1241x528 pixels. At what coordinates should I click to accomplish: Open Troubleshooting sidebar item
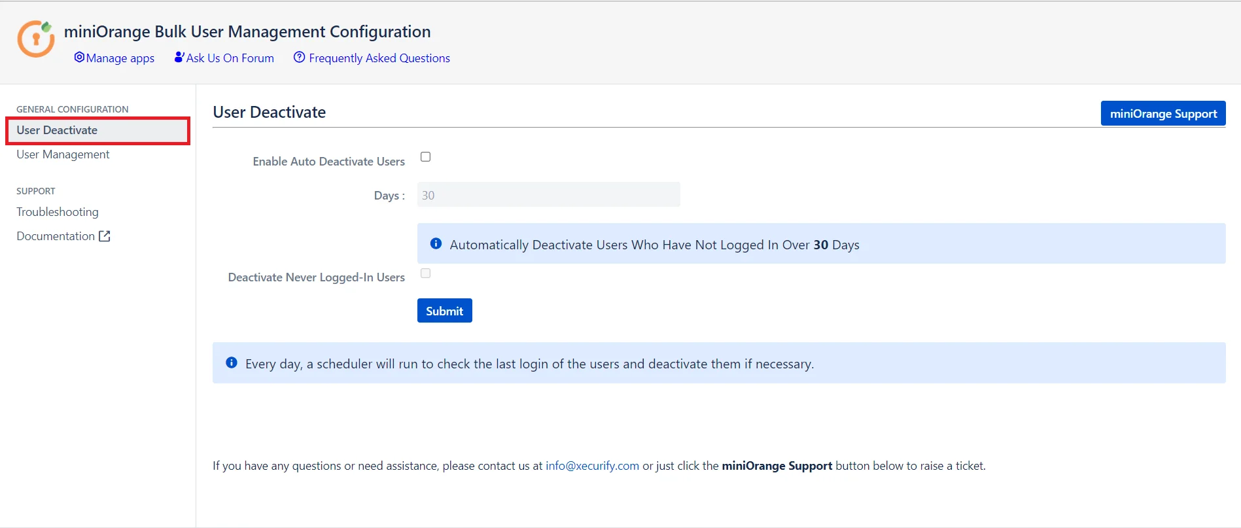point(58,212)
